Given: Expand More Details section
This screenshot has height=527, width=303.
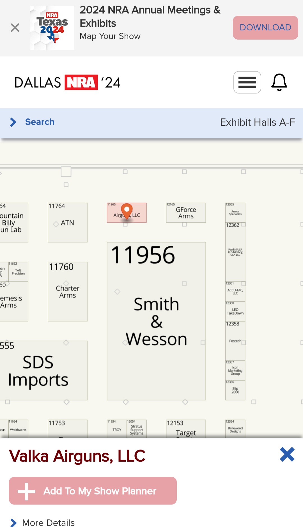Looking at the screenshot, I should point(43,523).
